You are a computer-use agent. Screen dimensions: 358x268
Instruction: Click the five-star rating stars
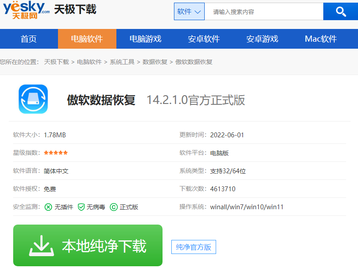56,153
